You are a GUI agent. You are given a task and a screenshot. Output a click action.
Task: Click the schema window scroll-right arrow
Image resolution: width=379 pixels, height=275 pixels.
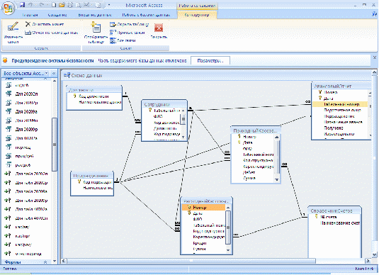tap(368, 261)
